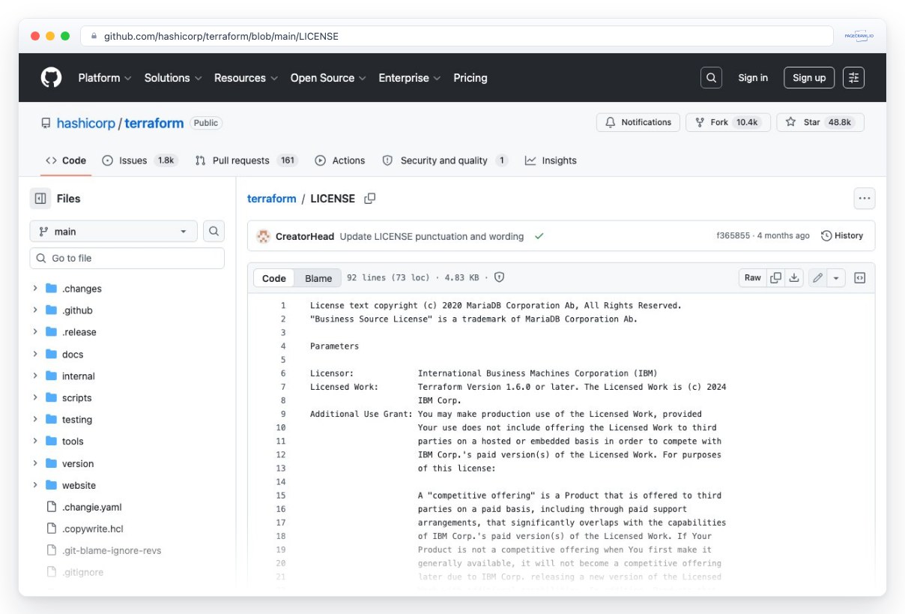Click the pencil edit file icon
Viewport: 905px width, 614px height.
(x=817, y=277)
